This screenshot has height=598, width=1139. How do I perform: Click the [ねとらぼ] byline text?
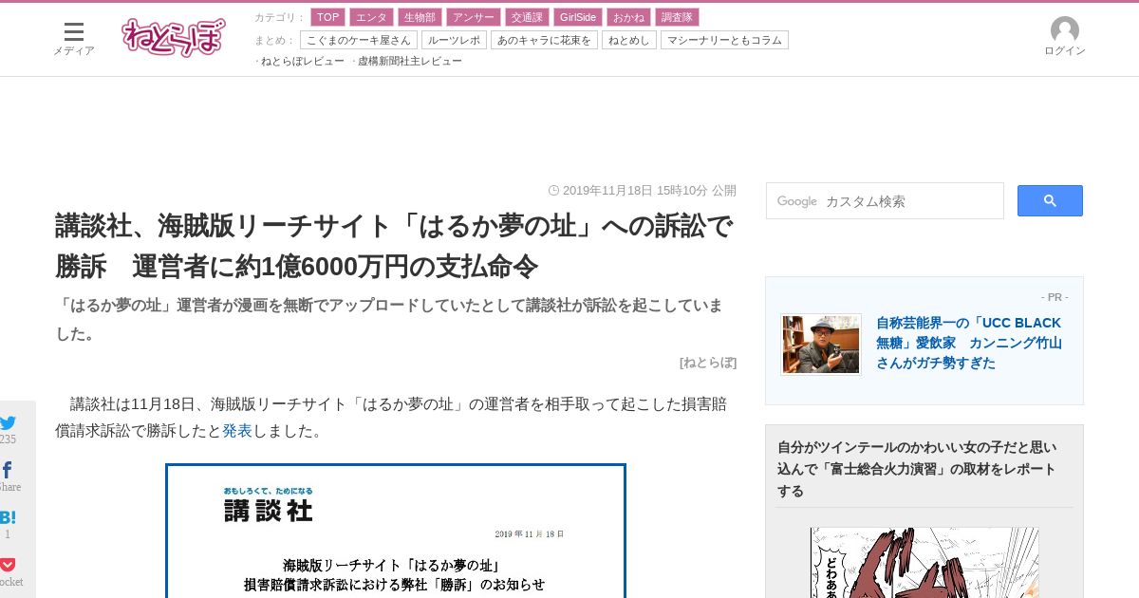click(708, 362)
